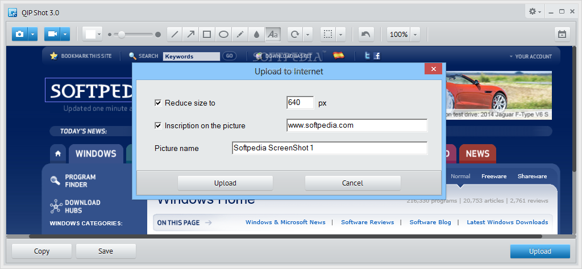Close the Upload to Internet dialog
The width and height of the screenshot is (582, 269).
[433, 69]
